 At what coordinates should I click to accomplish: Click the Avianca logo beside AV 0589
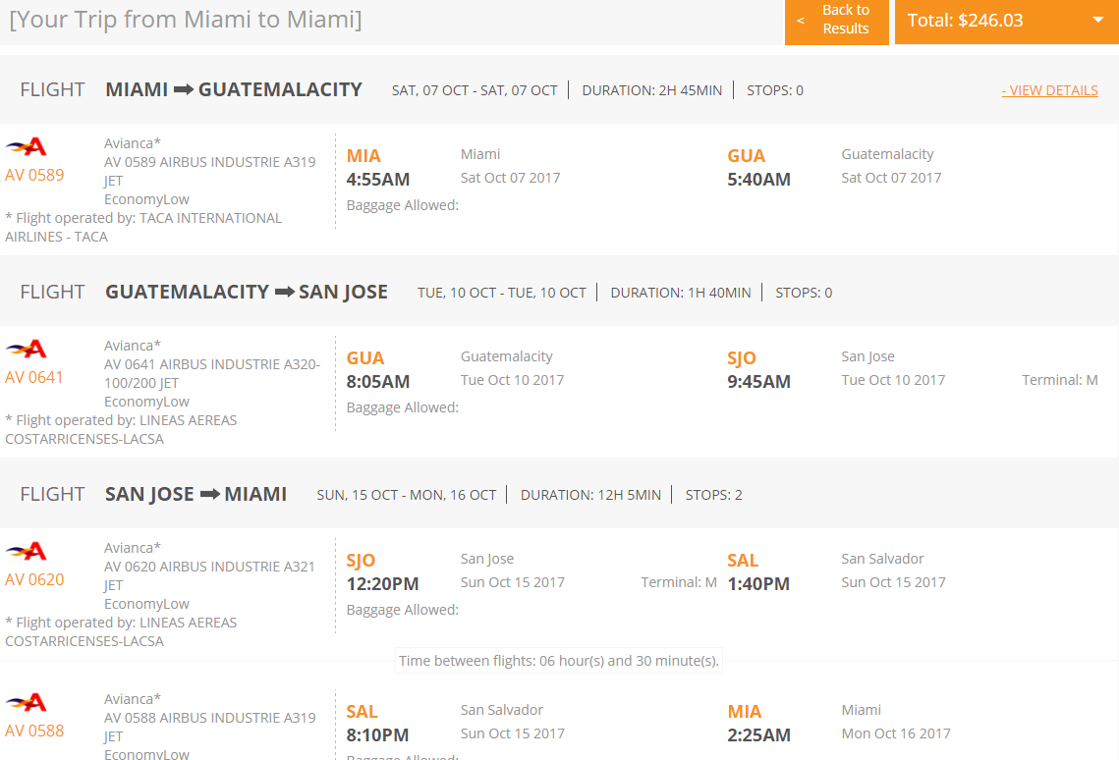point(27,147)
